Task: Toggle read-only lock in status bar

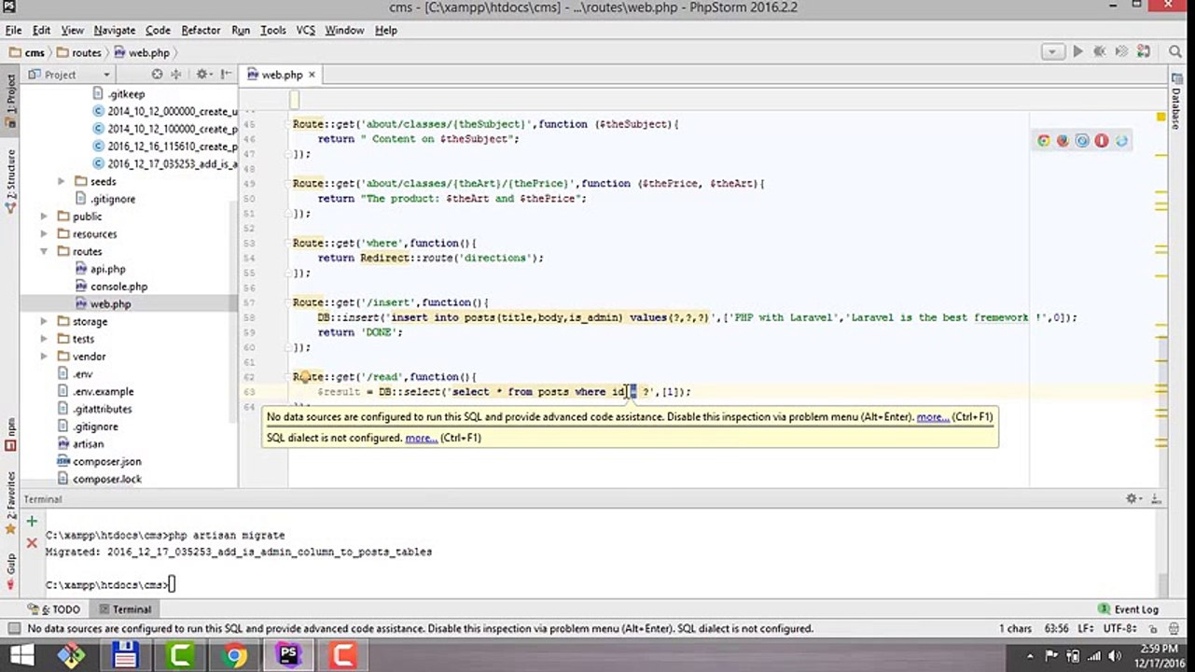Action: click(x=1155, y=629)
